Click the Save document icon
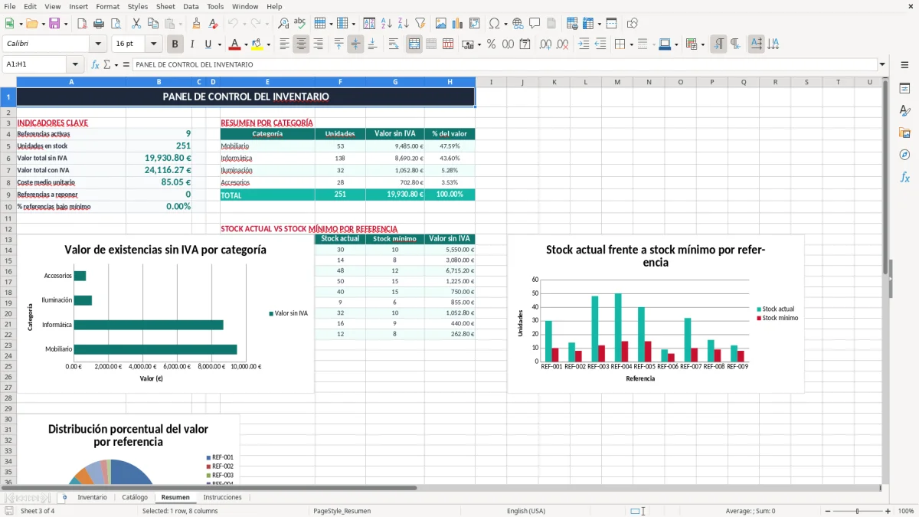This screenshot has height=517, width=919. 54,24
